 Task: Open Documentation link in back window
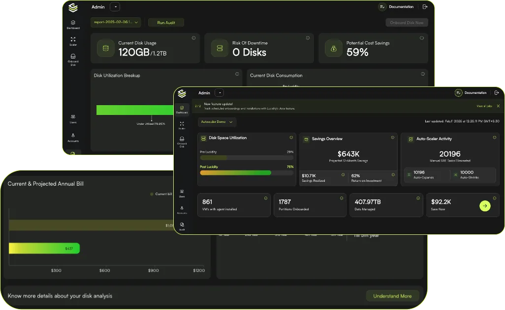[x=396, y=7]
